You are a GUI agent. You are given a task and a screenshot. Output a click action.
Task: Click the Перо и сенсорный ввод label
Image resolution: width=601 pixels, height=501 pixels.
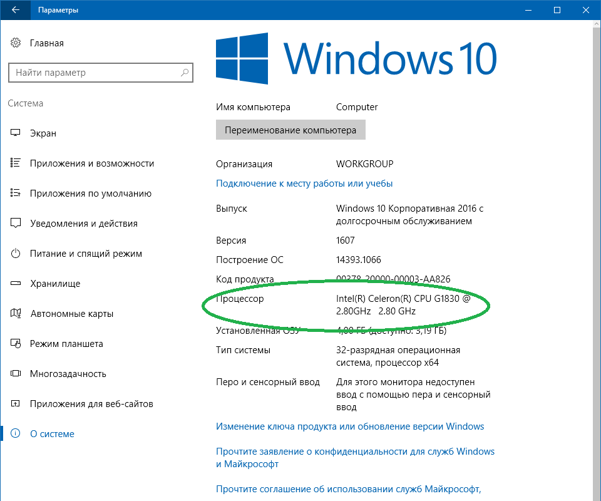click(268, 382)
